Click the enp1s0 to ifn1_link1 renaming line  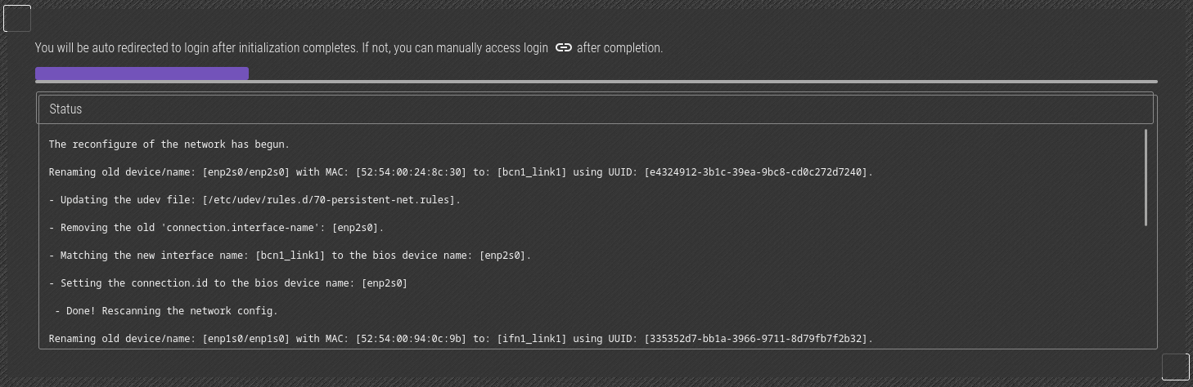(x=461, y=339)
